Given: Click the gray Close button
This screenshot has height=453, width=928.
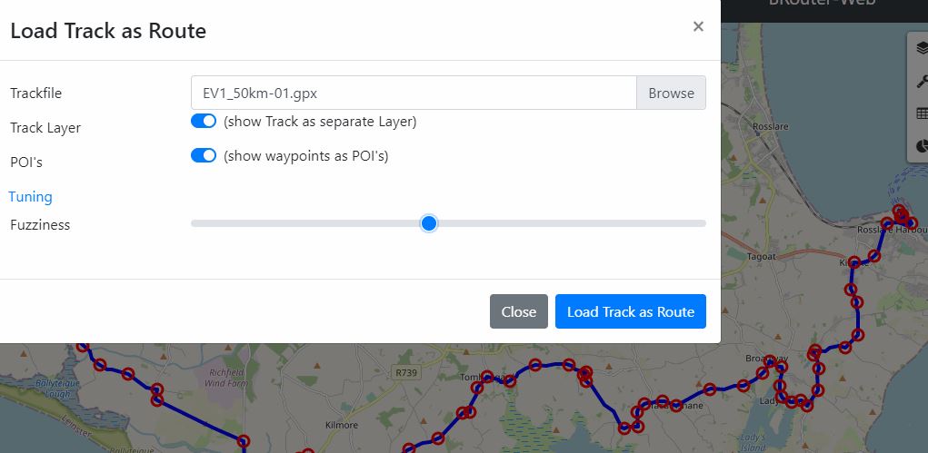Looking at the screenshot, I should [518, 311].
